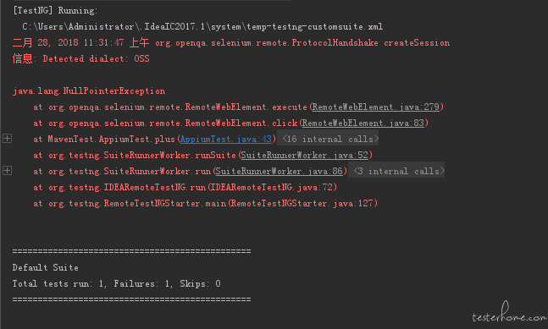
Task: Open the SuiteRunnerWorker.java:86 link
Action: coord(279,171)
